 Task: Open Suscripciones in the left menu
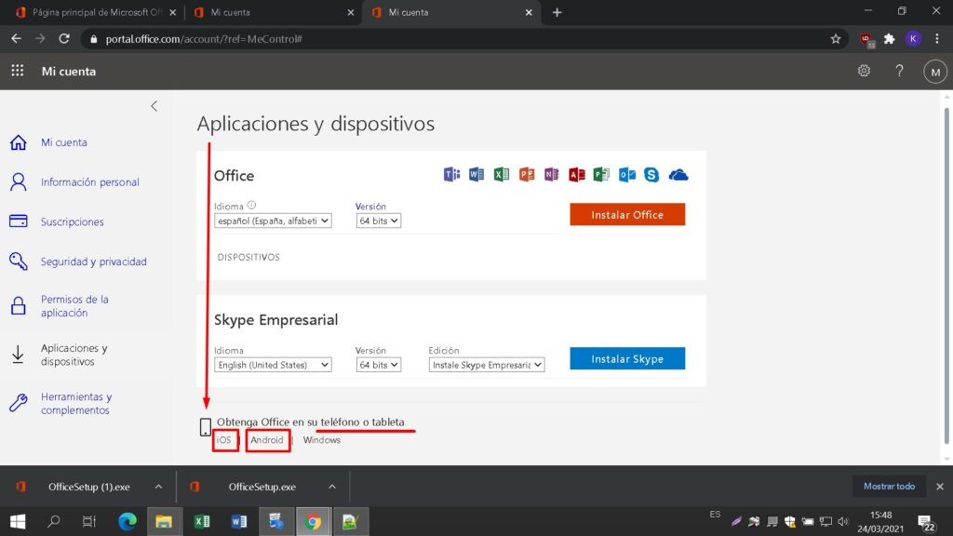(72, 222)
